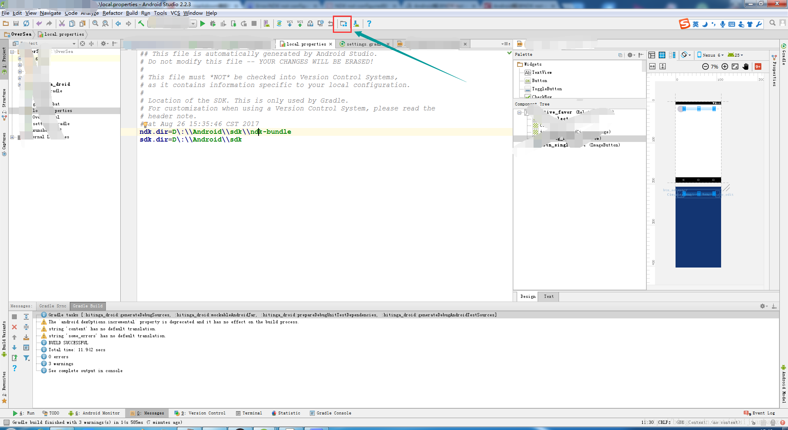This screenshot has width=788, height=430.
Task: Open the VCS menu
Action: point(175,13)
